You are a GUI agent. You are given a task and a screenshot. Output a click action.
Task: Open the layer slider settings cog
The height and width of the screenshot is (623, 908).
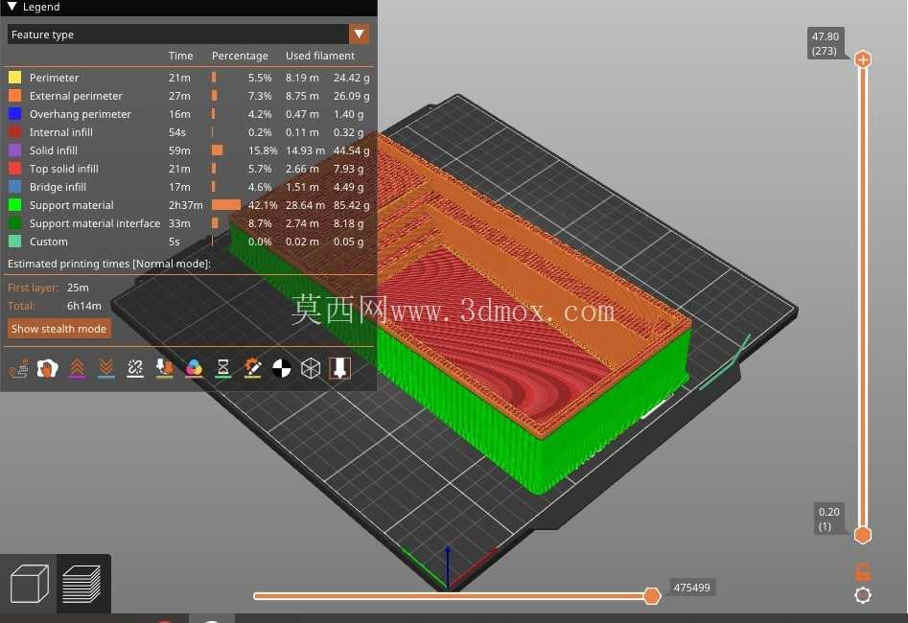pos(863,595)
